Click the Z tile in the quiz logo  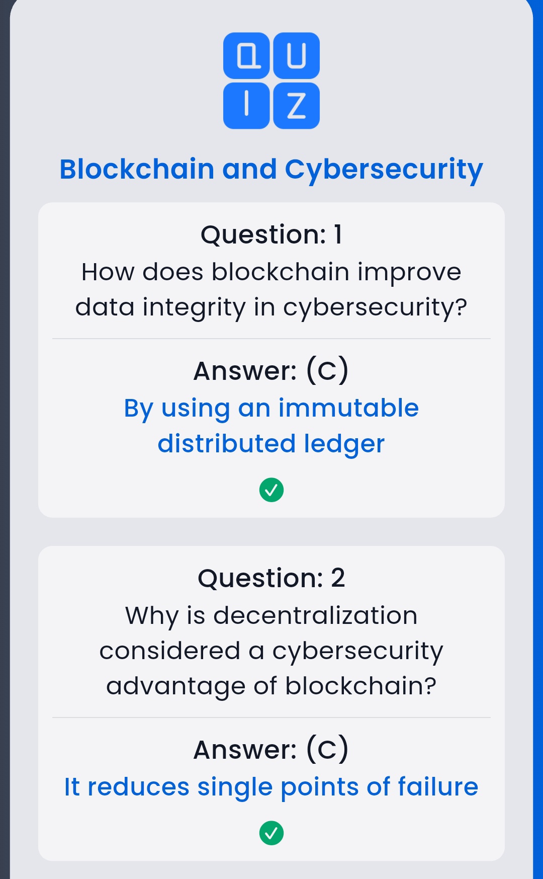click(x=296, y=106)
